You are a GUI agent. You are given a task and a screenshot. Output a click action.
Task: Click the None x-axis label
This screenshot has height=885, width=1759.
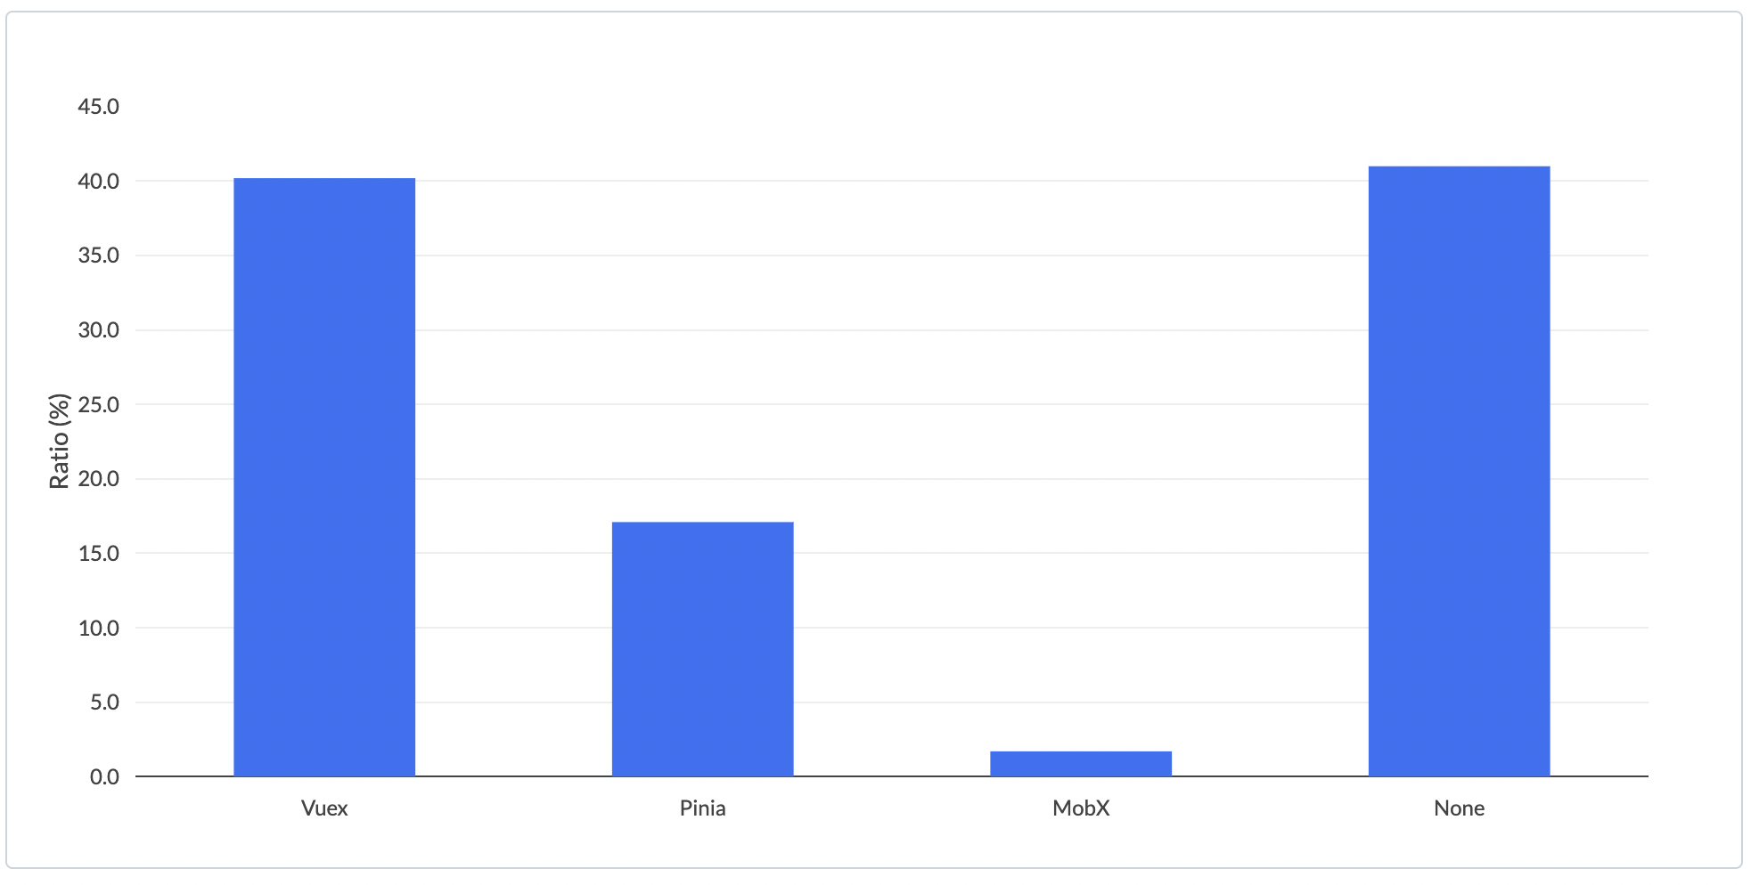point(1459,808)
